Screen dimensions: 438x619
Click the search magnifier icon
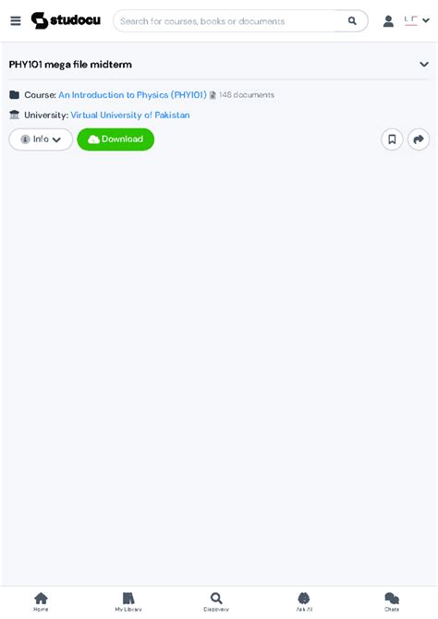[352, 21]
